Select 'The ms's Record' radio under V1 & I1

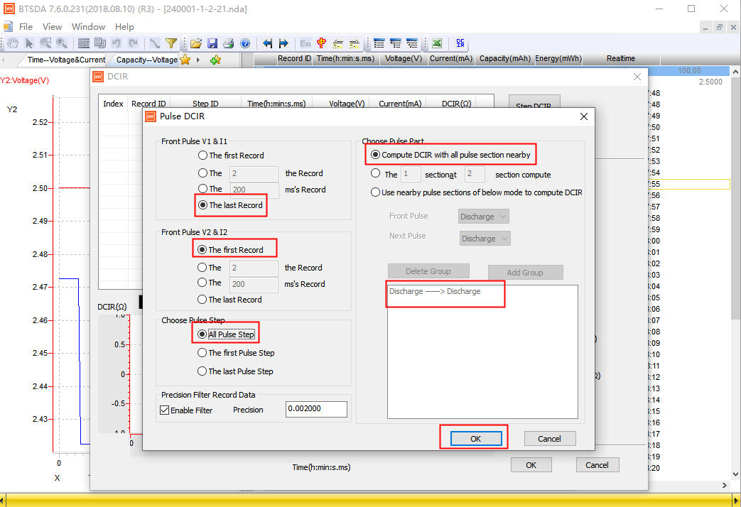coord(202,189)
